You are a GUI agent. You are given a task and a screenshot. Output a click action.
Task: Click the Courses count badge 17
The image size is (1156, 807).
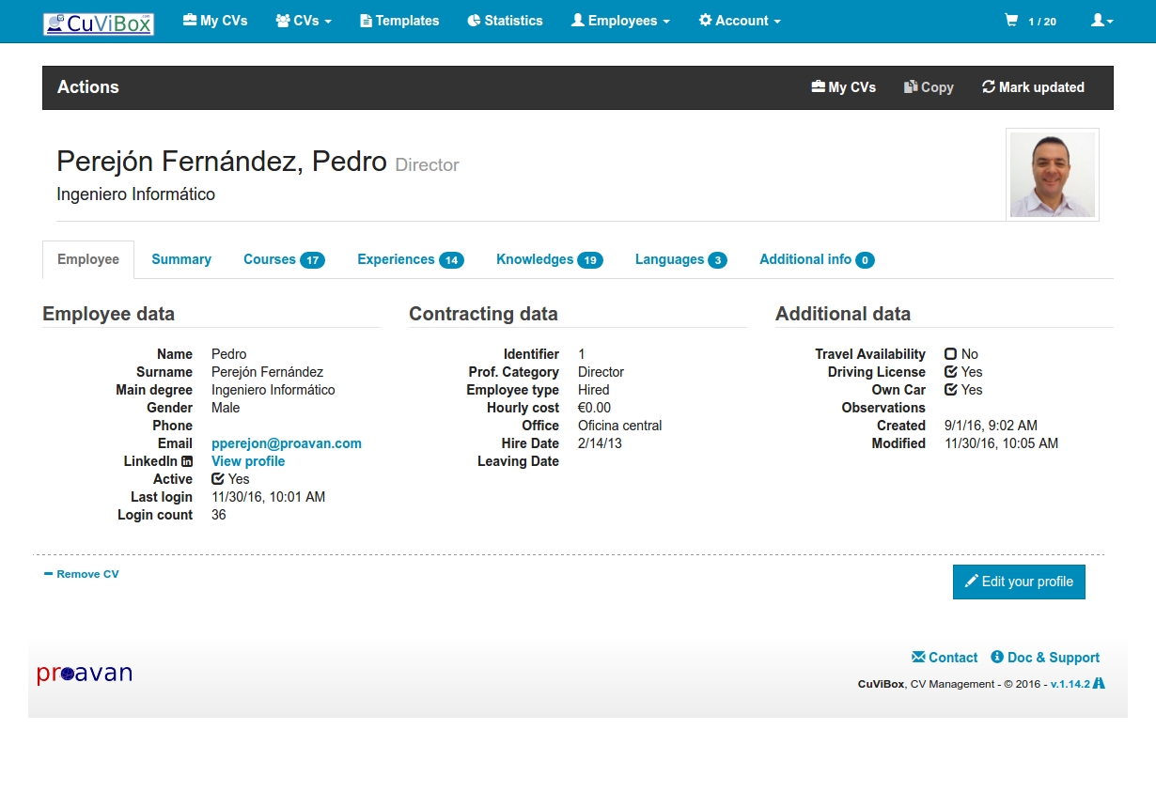point(312,260)
